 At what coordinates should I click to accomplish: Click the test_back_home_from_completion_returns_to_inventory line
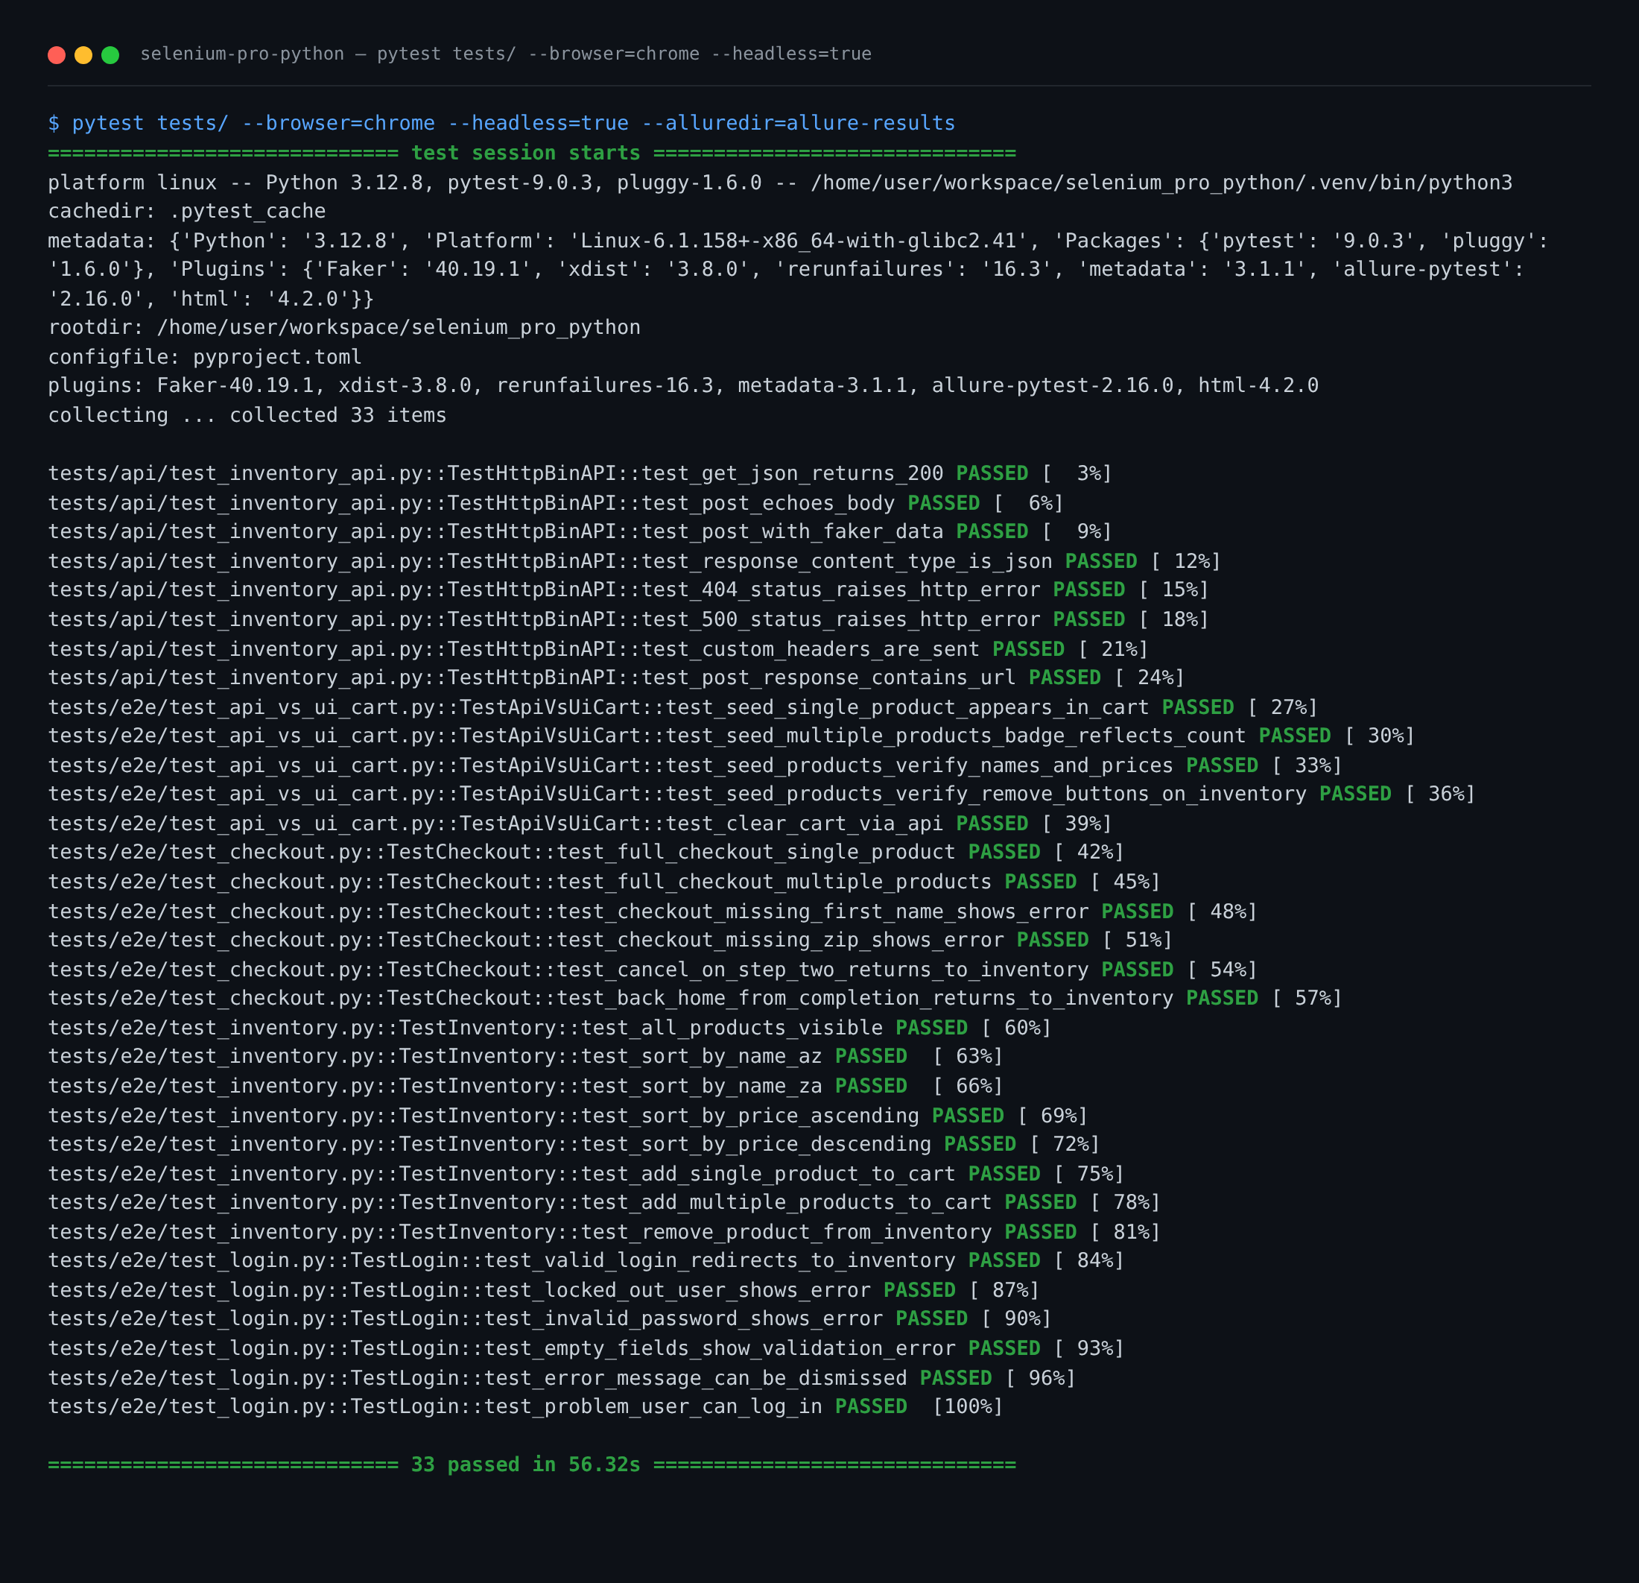[695, 998]
